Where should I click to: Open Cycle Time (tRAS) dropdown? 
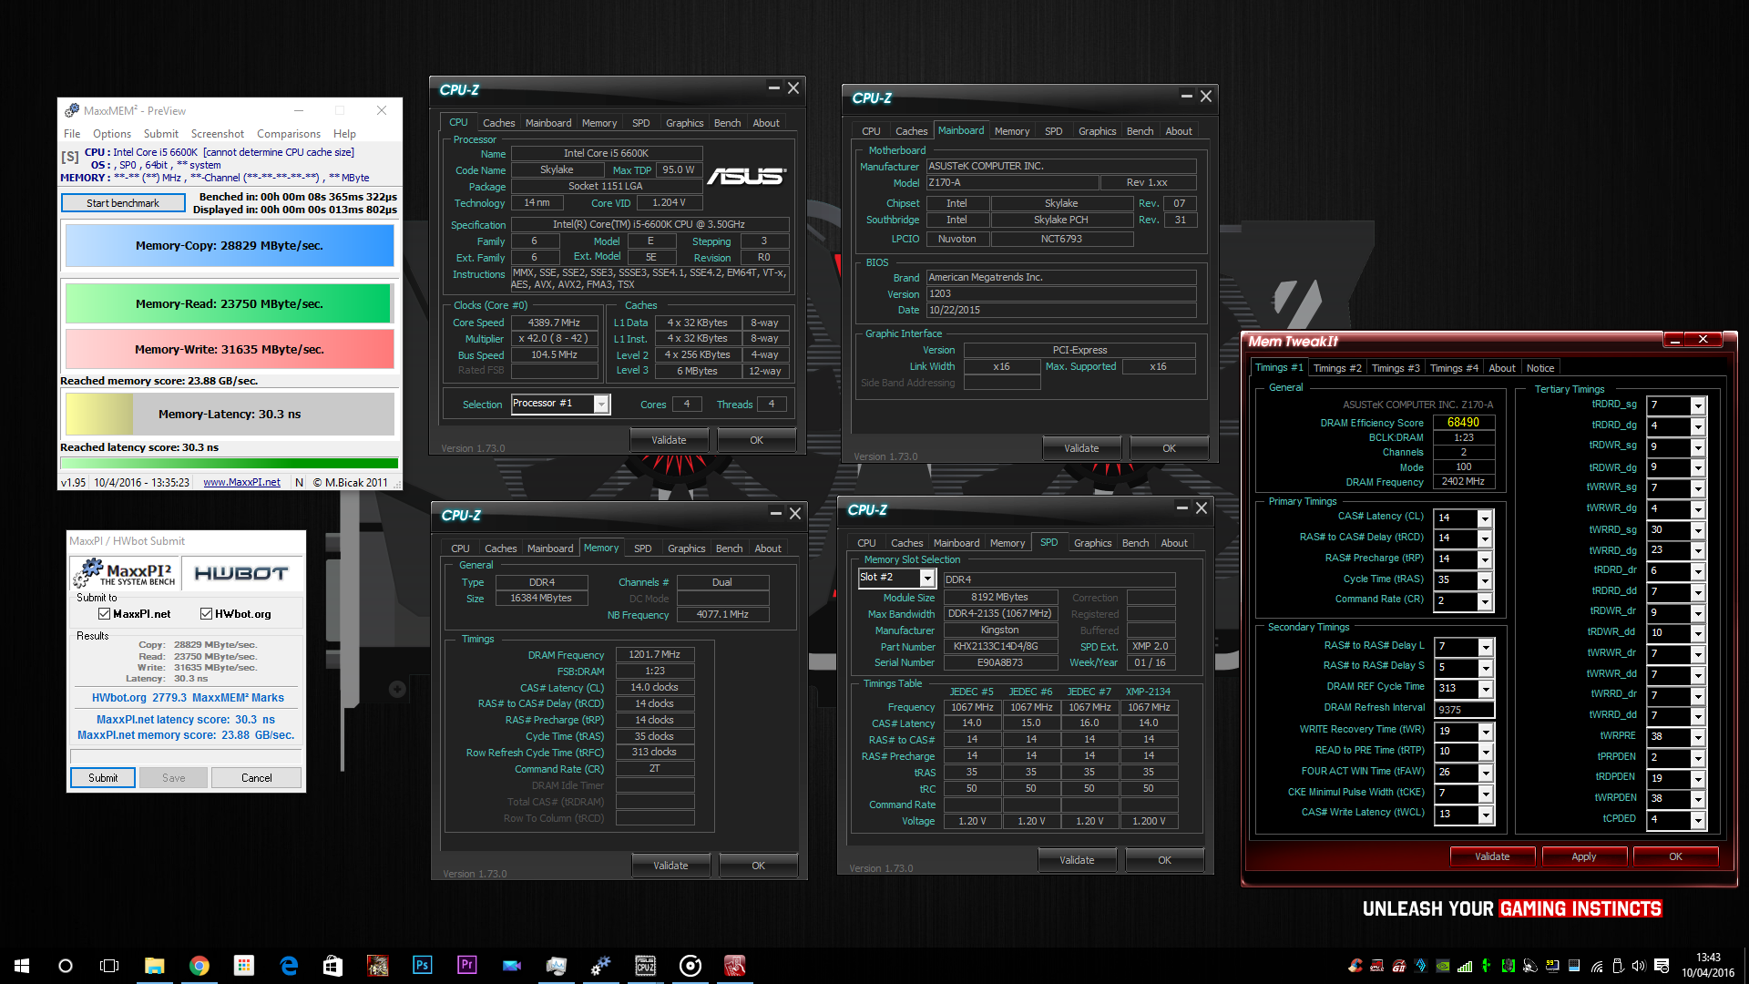click(x=1484, y=580)
